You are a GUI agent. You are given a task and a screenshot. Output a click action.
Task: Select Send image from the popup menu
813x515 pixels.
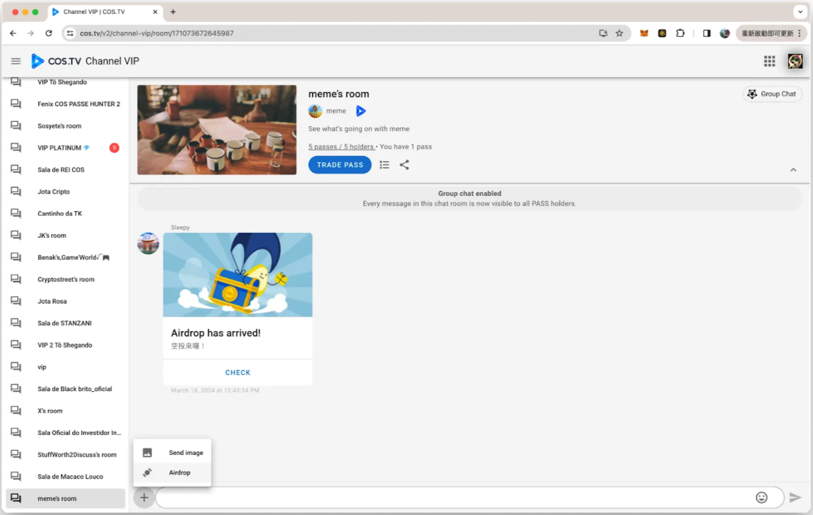click(172, 453)
